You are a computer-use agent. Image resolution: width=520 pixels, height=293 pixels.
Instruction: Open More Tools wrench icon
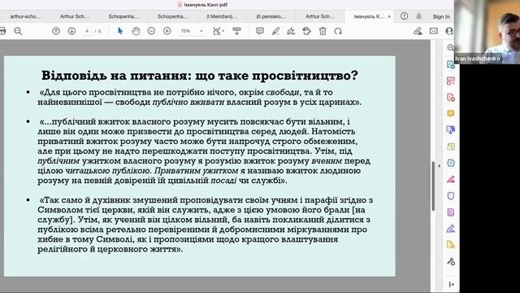(450, 261)
